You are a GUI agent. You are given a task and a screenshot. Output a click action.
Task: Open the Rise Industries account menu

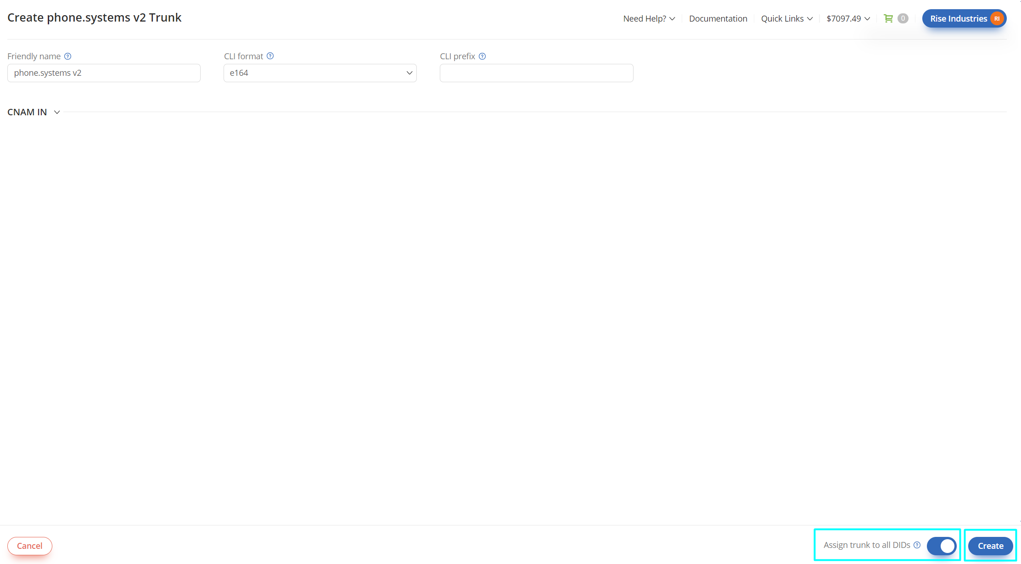click(x=964, y=19)
